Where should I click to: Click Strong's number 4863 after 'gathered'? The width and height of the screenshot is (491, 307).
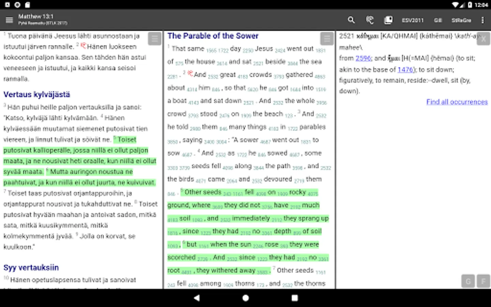click(x=320, y=77)
